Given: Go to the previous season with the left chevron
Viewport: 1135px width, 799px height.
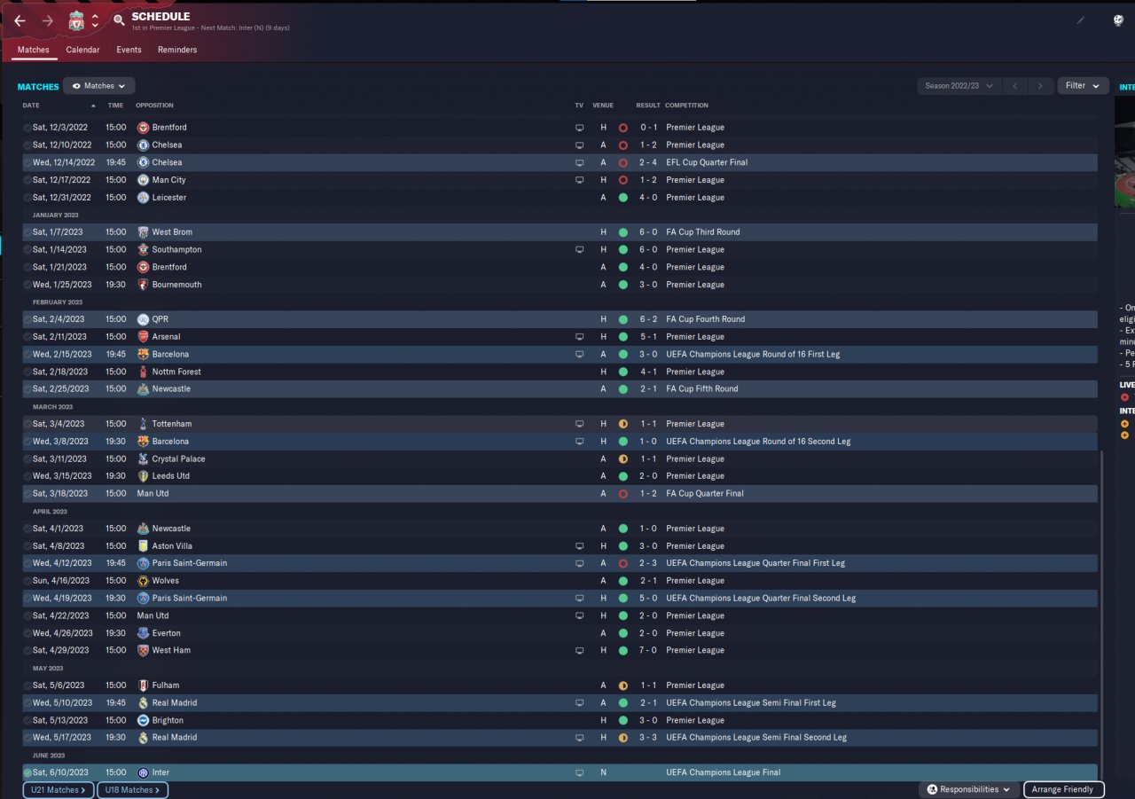Looking at the screenshot, I should click(1015, 86).
